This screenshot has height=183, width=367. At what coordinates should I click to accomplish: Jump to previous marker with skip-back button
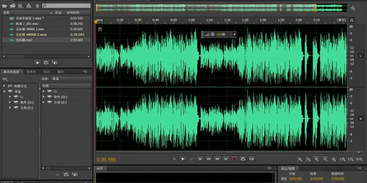click(x=200, y=159)
